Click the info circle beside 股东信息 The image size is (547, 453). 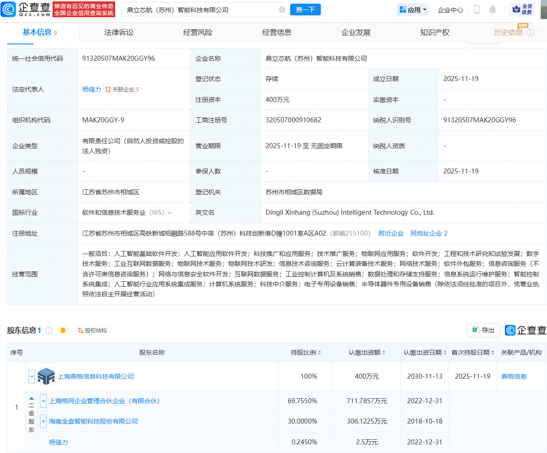tap(48, 330)
